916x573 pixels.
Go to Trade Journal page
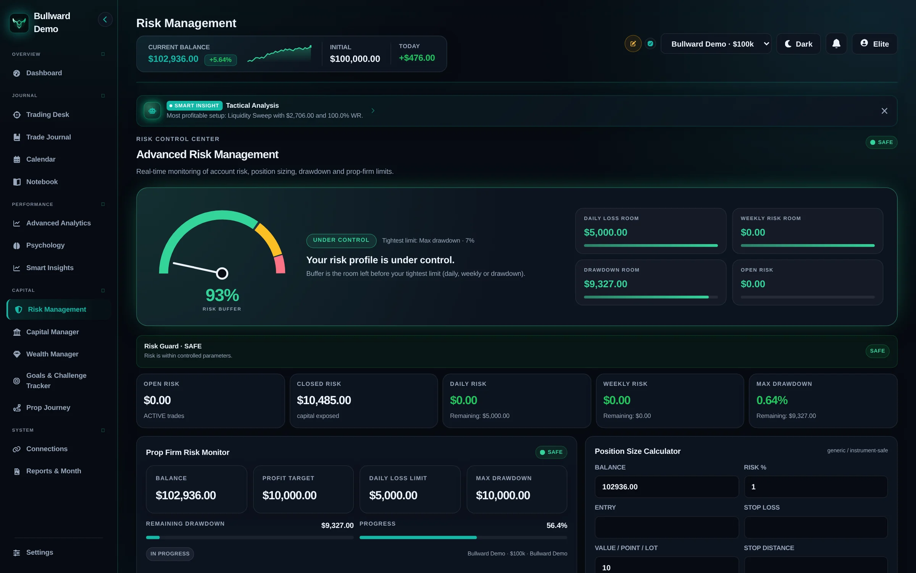tap(58, 137)
